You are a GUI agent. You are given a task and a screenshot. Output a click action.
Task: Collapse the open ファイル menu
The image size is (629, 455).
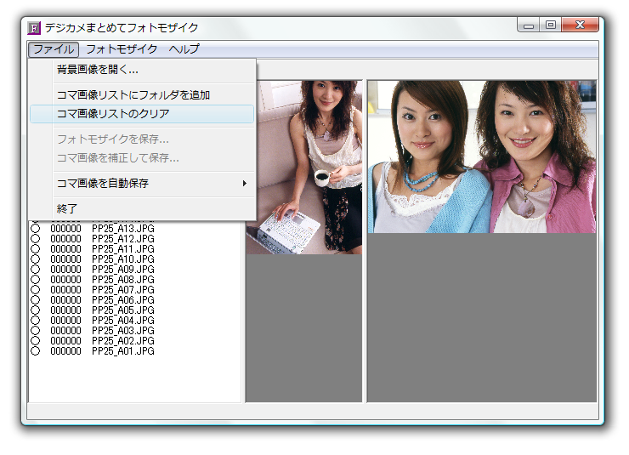click(x=54, y=49)
